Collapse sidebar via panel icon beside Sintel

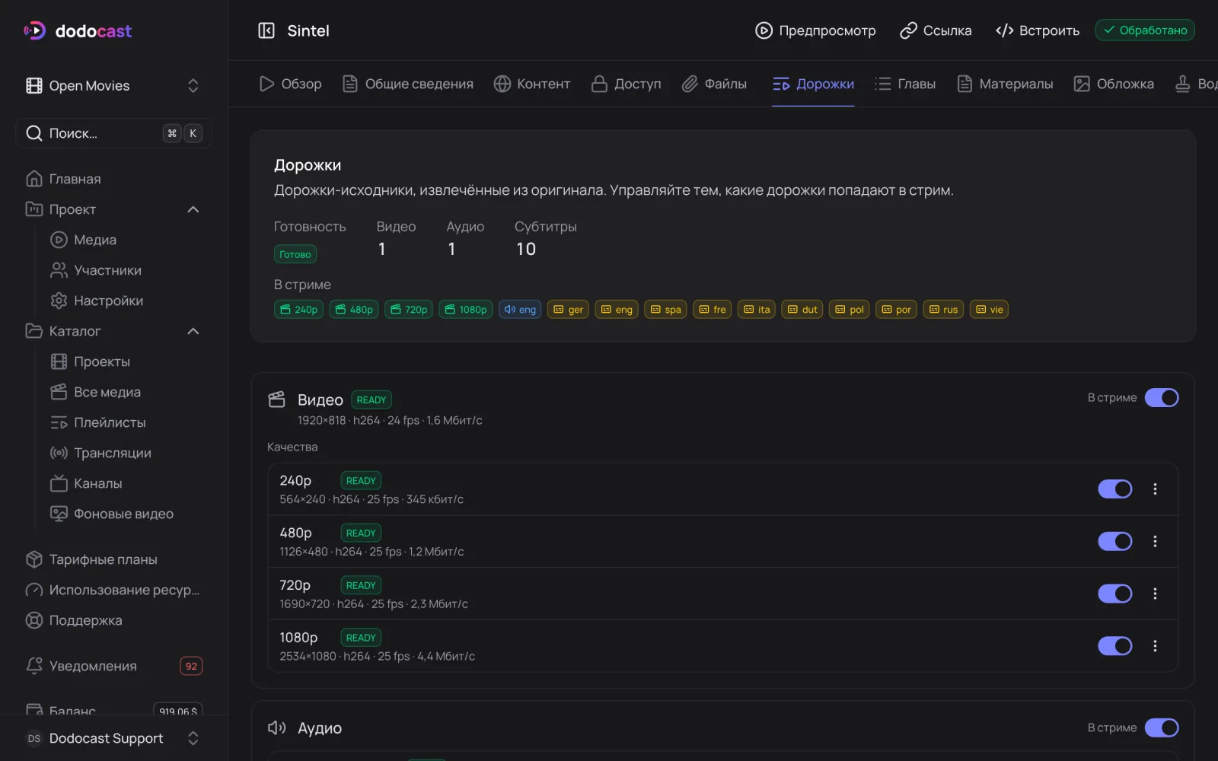click(x=266, y=30)
